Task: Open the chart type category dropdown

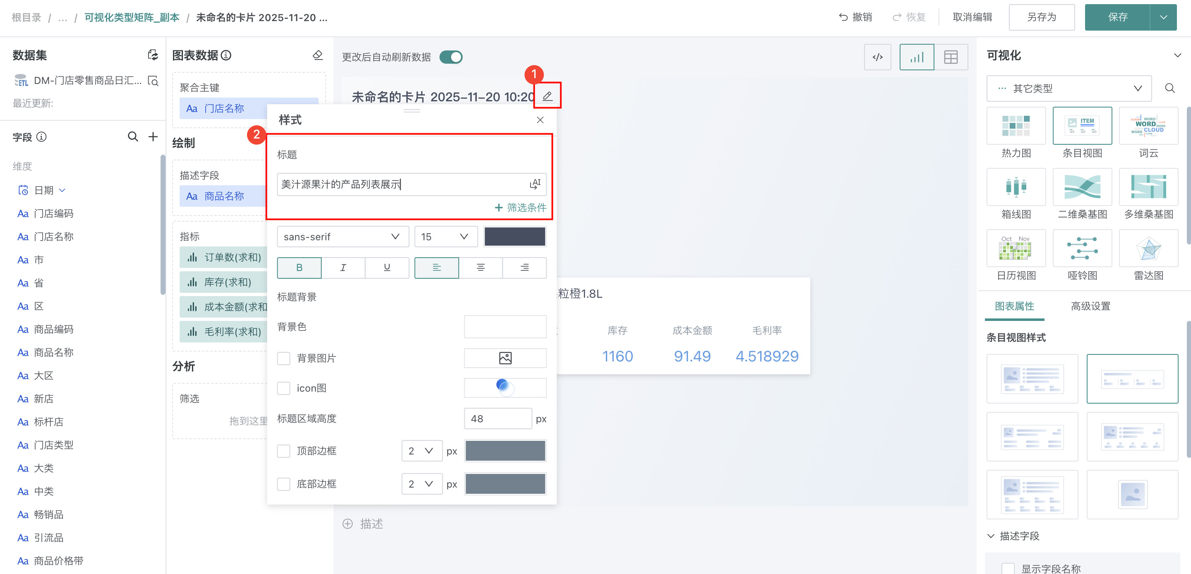Action: pos(1069,88)
